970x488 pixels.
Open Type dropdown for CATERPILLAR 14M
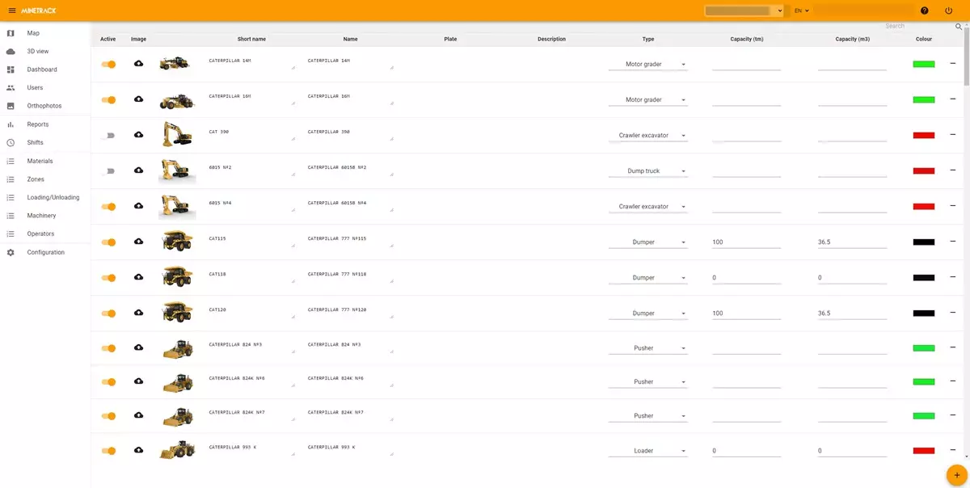coord(648,65)
